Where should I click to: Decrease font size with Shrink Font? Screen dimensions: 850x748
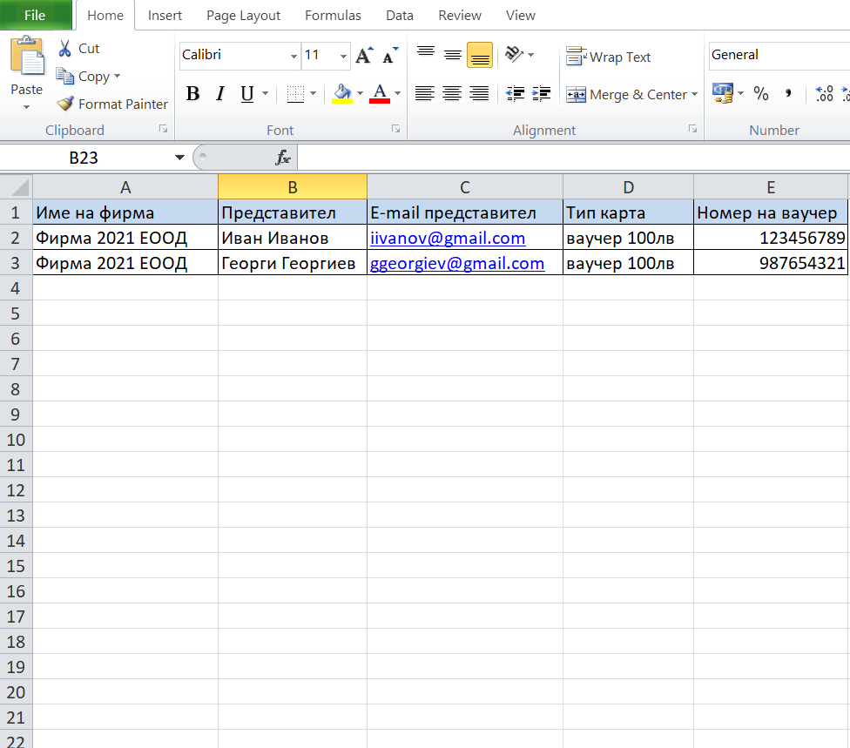coord(390,55)
